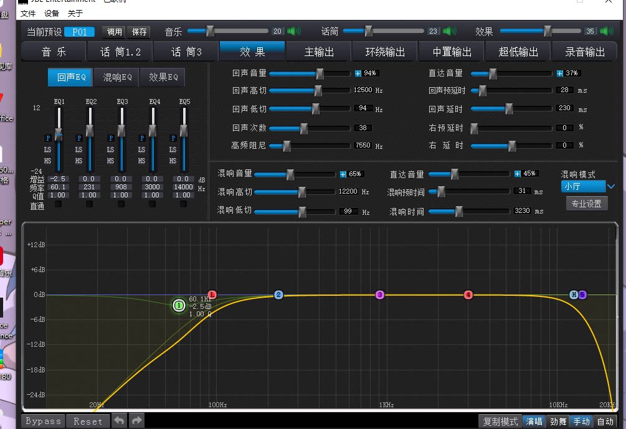Click the EQ1 vertical gain fader

point(59,134)
